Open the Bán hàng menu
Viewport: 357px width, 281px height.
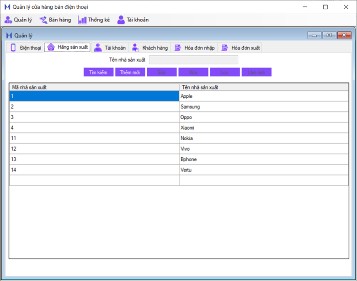(x=55, y=20)
